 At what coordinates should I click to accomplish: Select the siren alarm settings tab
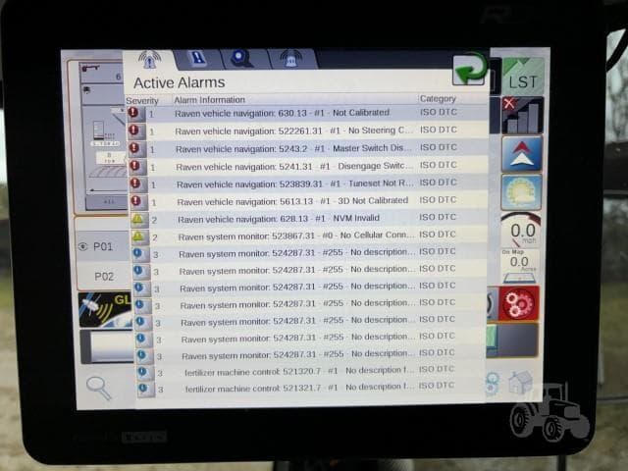[291, 59]
